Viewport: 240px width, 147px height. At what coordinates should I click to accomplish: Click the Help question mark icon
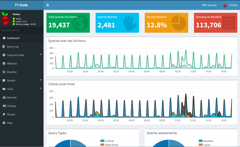pyautogui.click(x=4, y=123)
